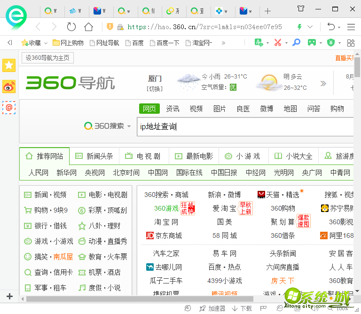Click the 360 browser logo
The width and height of the screenshot is (361, 314).
16,18
